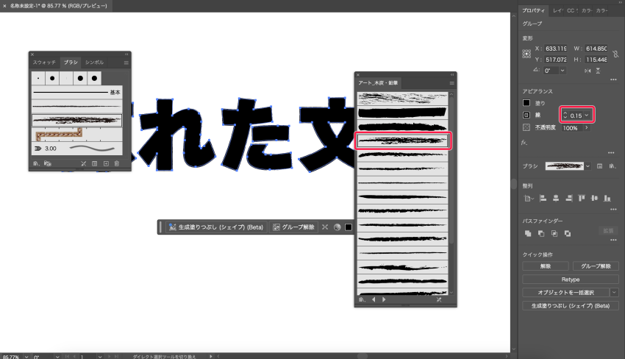
Task: Open selected object options in Brushes panel
Action: [x=94, y=163]
